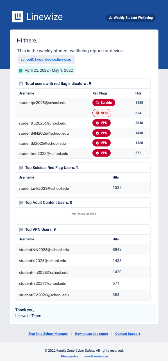Visit www.linewize.com from the footer
This screenshot has height=361, width=168.
coord(96,357)
